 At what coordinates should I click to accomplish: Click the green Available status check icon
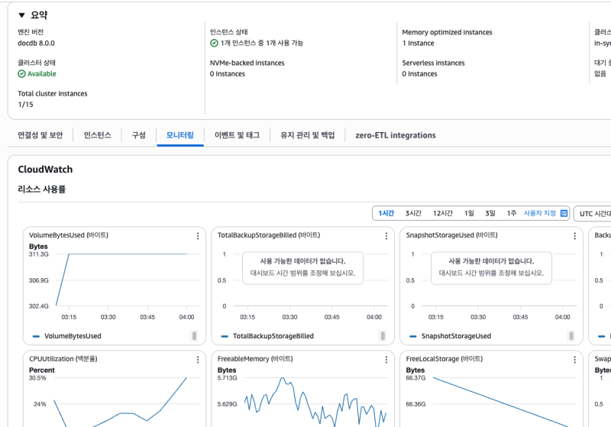tap(21, 74)
